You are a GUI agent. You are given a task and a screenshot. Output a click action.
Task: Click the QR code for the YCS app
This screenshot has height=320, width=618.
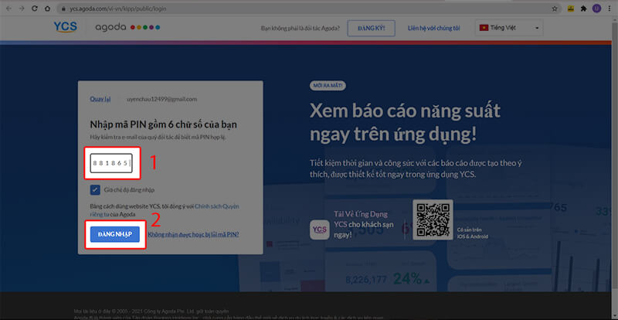click(x=431, y=218)
